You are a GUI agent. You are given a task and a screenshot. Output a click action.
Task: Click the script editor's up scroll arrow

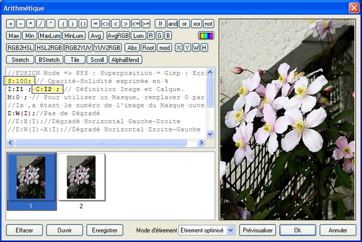coord(210,72)
